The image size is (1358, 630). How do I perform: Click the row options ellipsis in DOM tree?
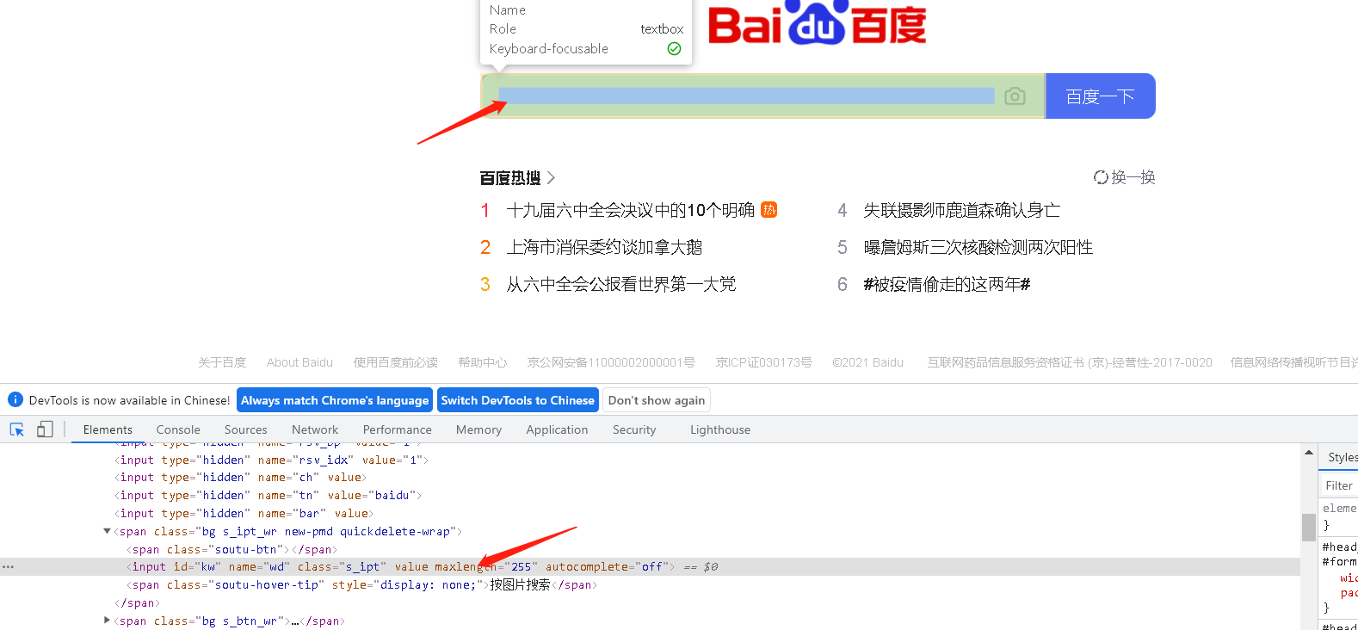pyautogui.click(x=8, y=567)
